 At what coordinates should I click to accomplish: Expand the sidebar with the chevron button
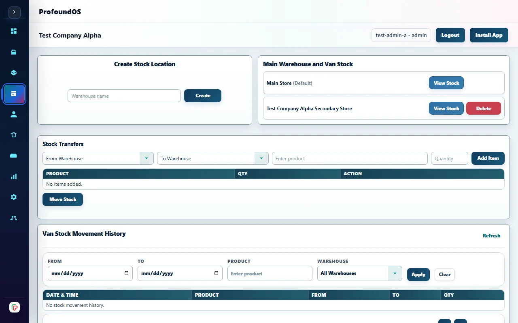(x=14, y=12)
